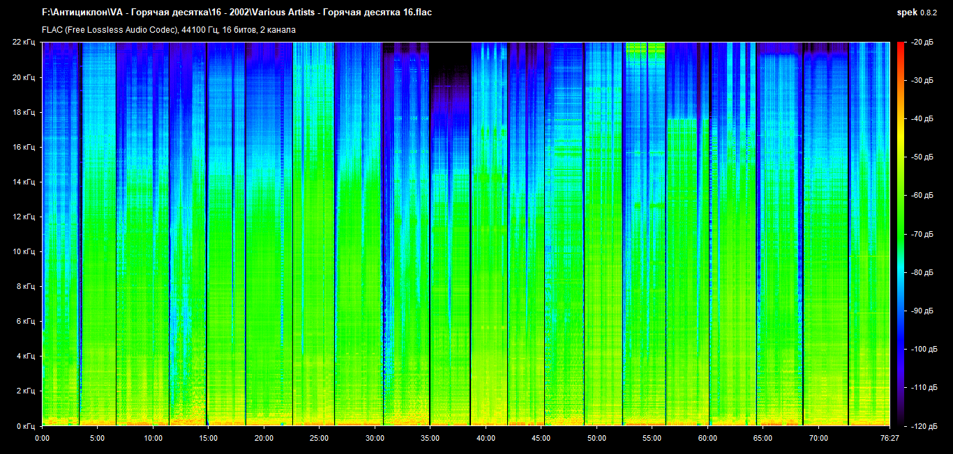Click the 45:00 time axis label
Viewport: 953px width, 454px height.
[x=541, y=439]
